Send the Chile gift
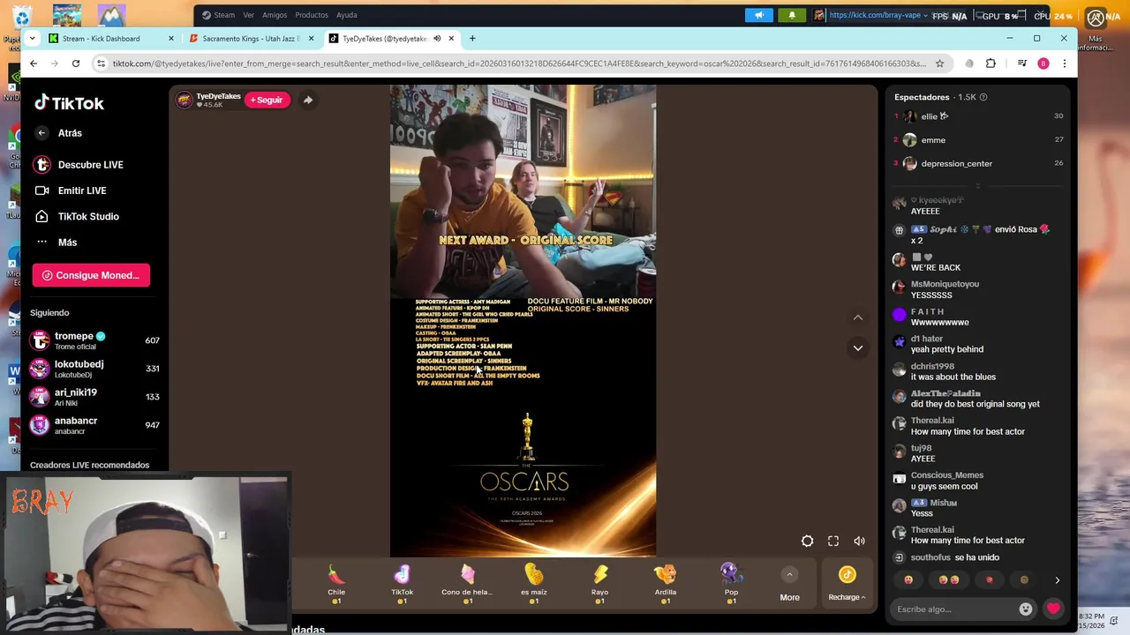The image size is (1130, 635). [x=336, y=585]
